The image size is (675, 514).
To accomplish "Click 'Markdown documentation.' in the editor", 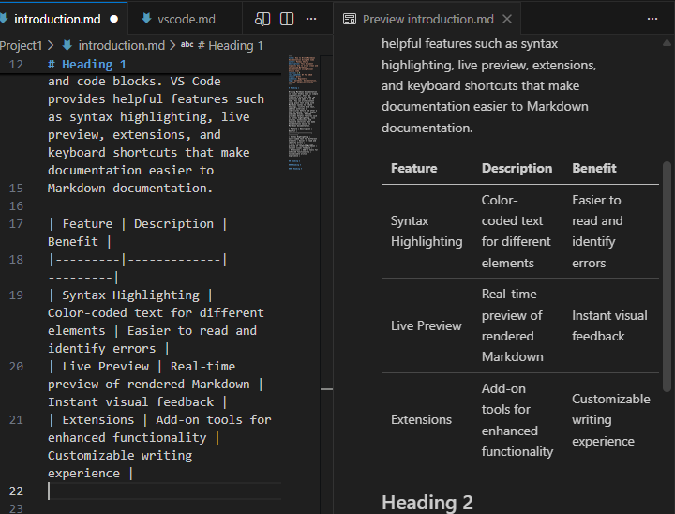I will point(130,189).
